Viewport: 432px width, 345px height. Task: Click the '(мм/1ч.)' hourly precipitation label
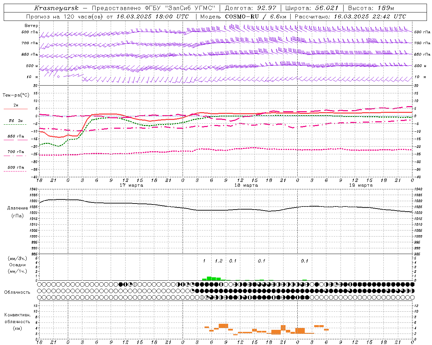click(x=18, y=271)
